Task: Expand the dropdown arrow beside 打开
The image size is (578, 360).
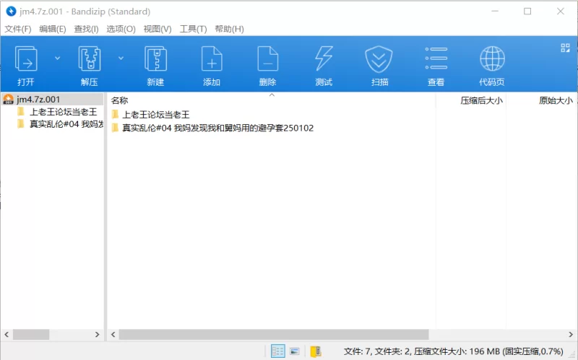Action: [x=58, y=58]
